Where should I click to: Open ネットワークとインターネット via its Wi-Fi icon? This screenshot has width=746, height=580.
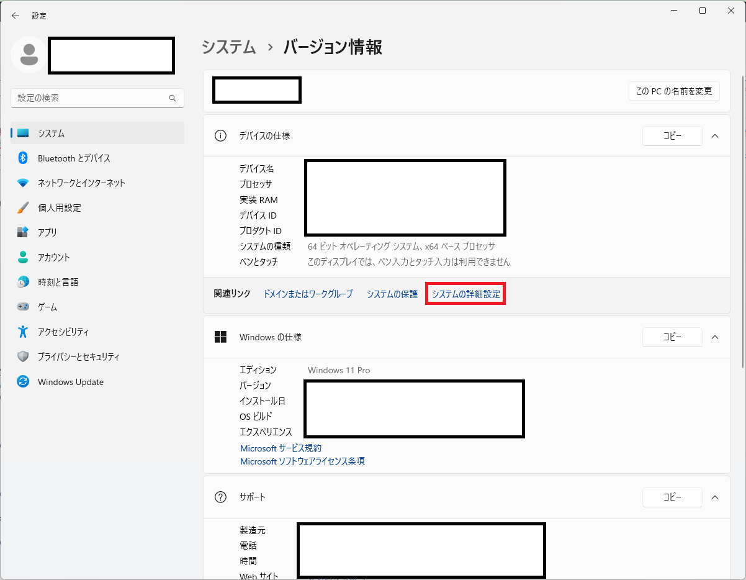pos(23,183)
